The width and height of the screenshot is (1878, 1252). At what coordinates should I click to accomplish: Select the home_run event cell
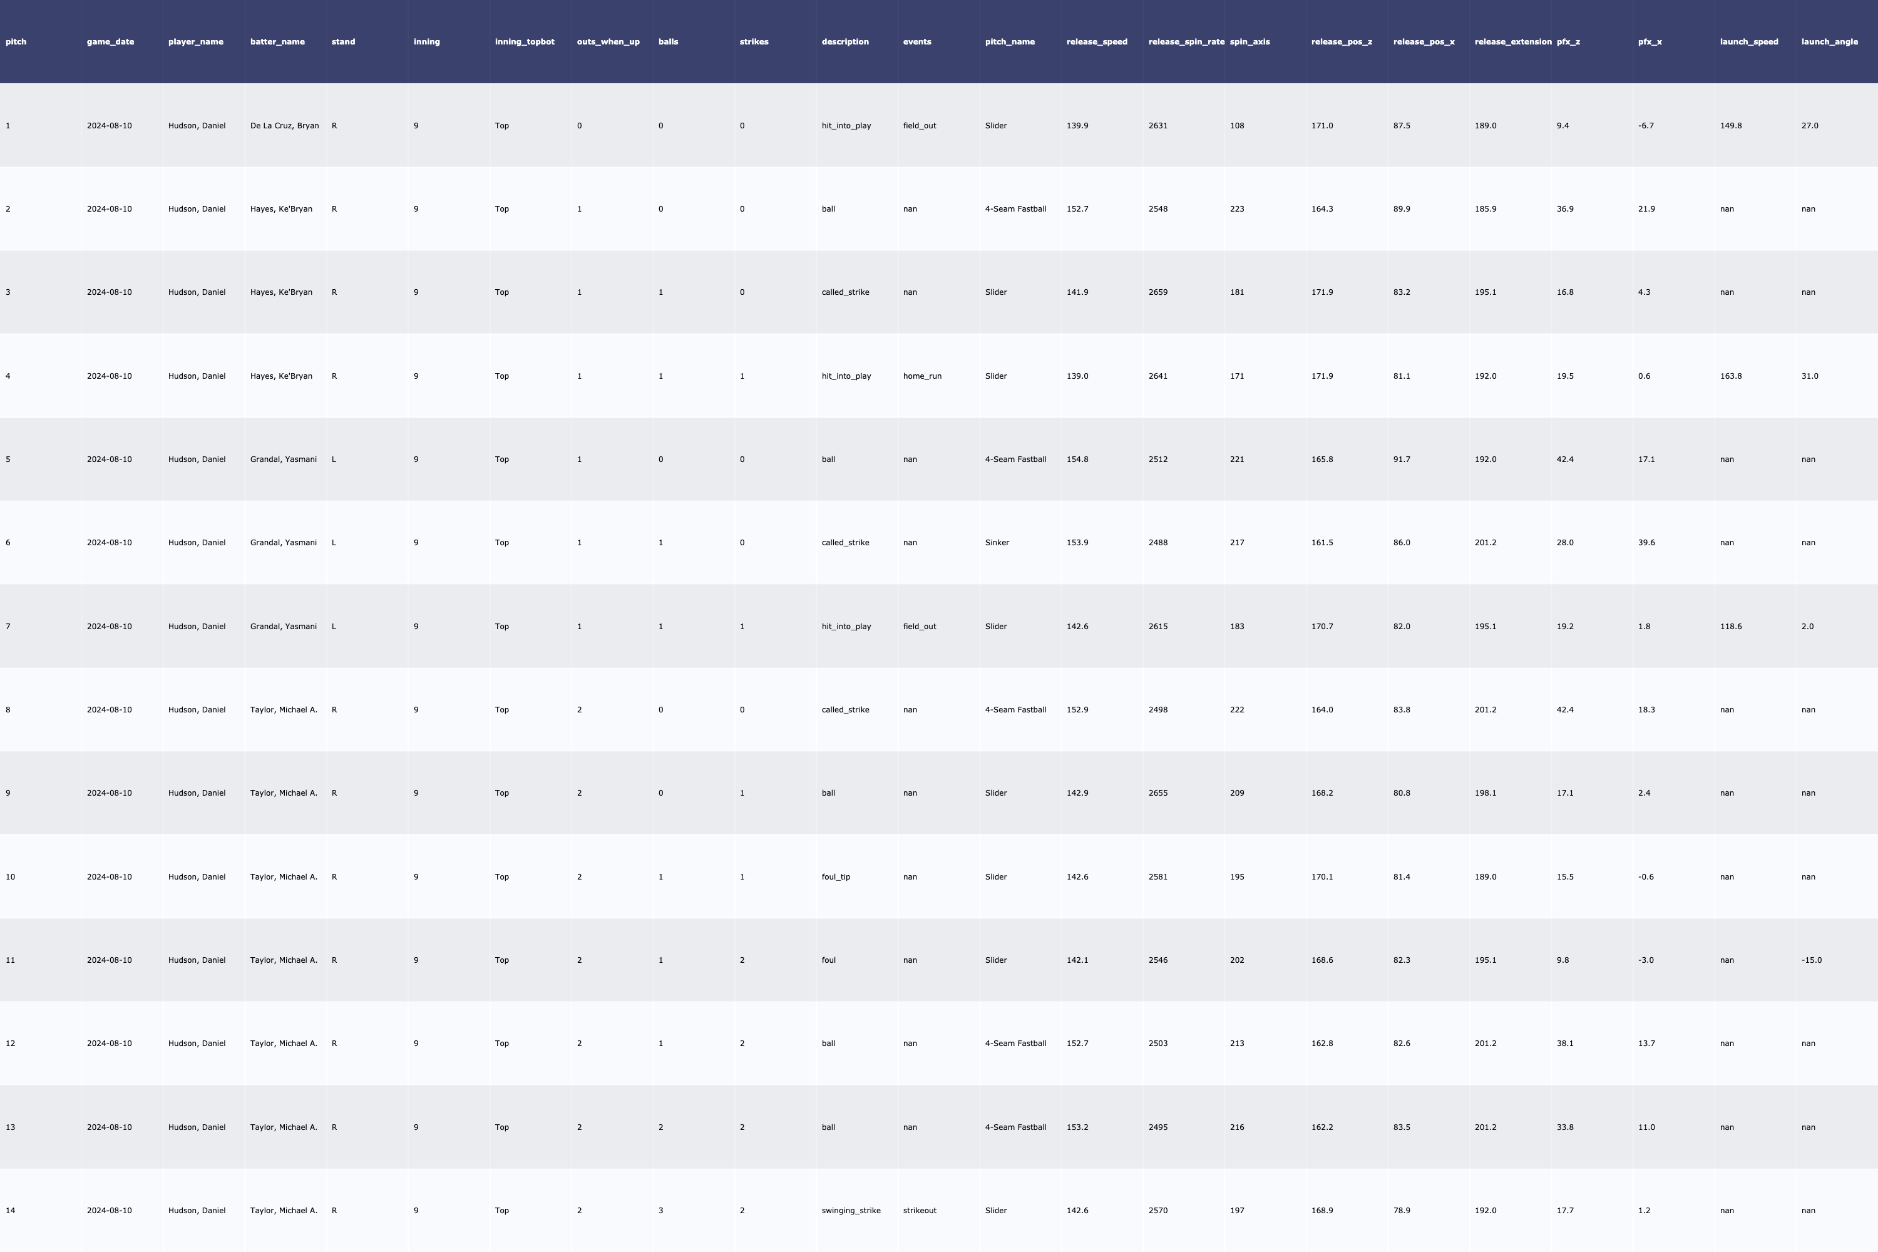[921, 376]
